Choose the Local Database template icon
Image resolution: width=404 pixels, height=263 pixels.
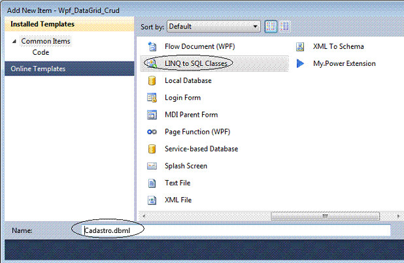[x=152, y=81]
